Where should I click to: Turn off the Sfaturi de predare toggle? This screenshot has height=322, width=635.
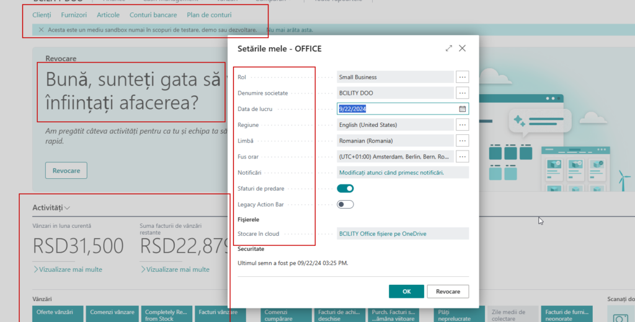[345, 188]
